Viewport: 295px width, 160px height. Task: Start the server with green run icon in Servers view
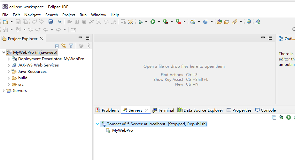288,117
